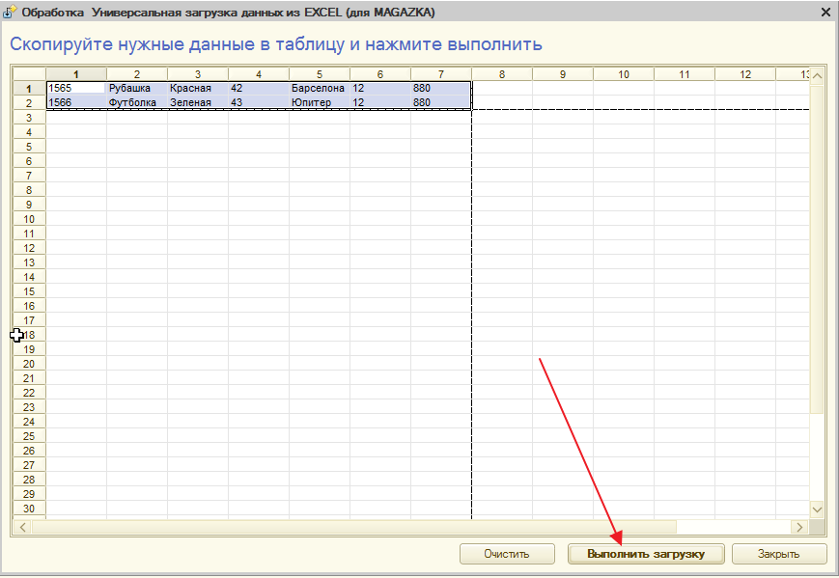The height and width of the screenshot is (578, 839).
Task: Select row header 18
Action: (29, 335)
